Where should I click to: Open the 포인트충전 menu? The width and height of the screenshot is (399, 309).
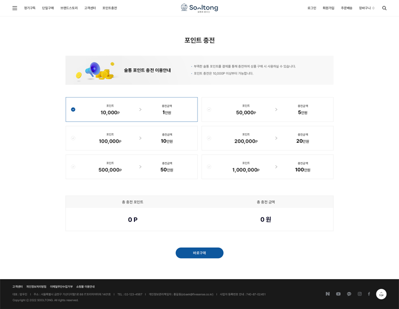110,8
